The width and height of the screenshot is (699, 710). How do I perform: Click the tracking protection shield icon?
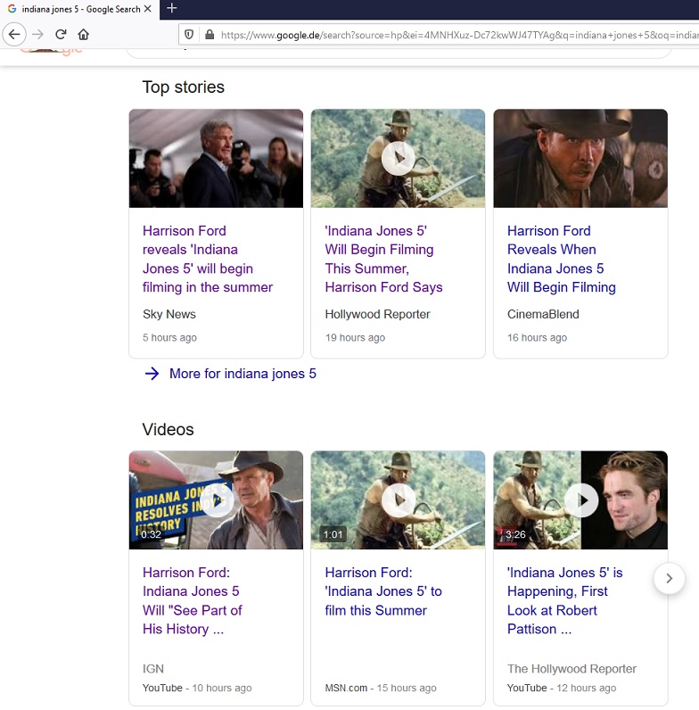[x=189, y=35]
